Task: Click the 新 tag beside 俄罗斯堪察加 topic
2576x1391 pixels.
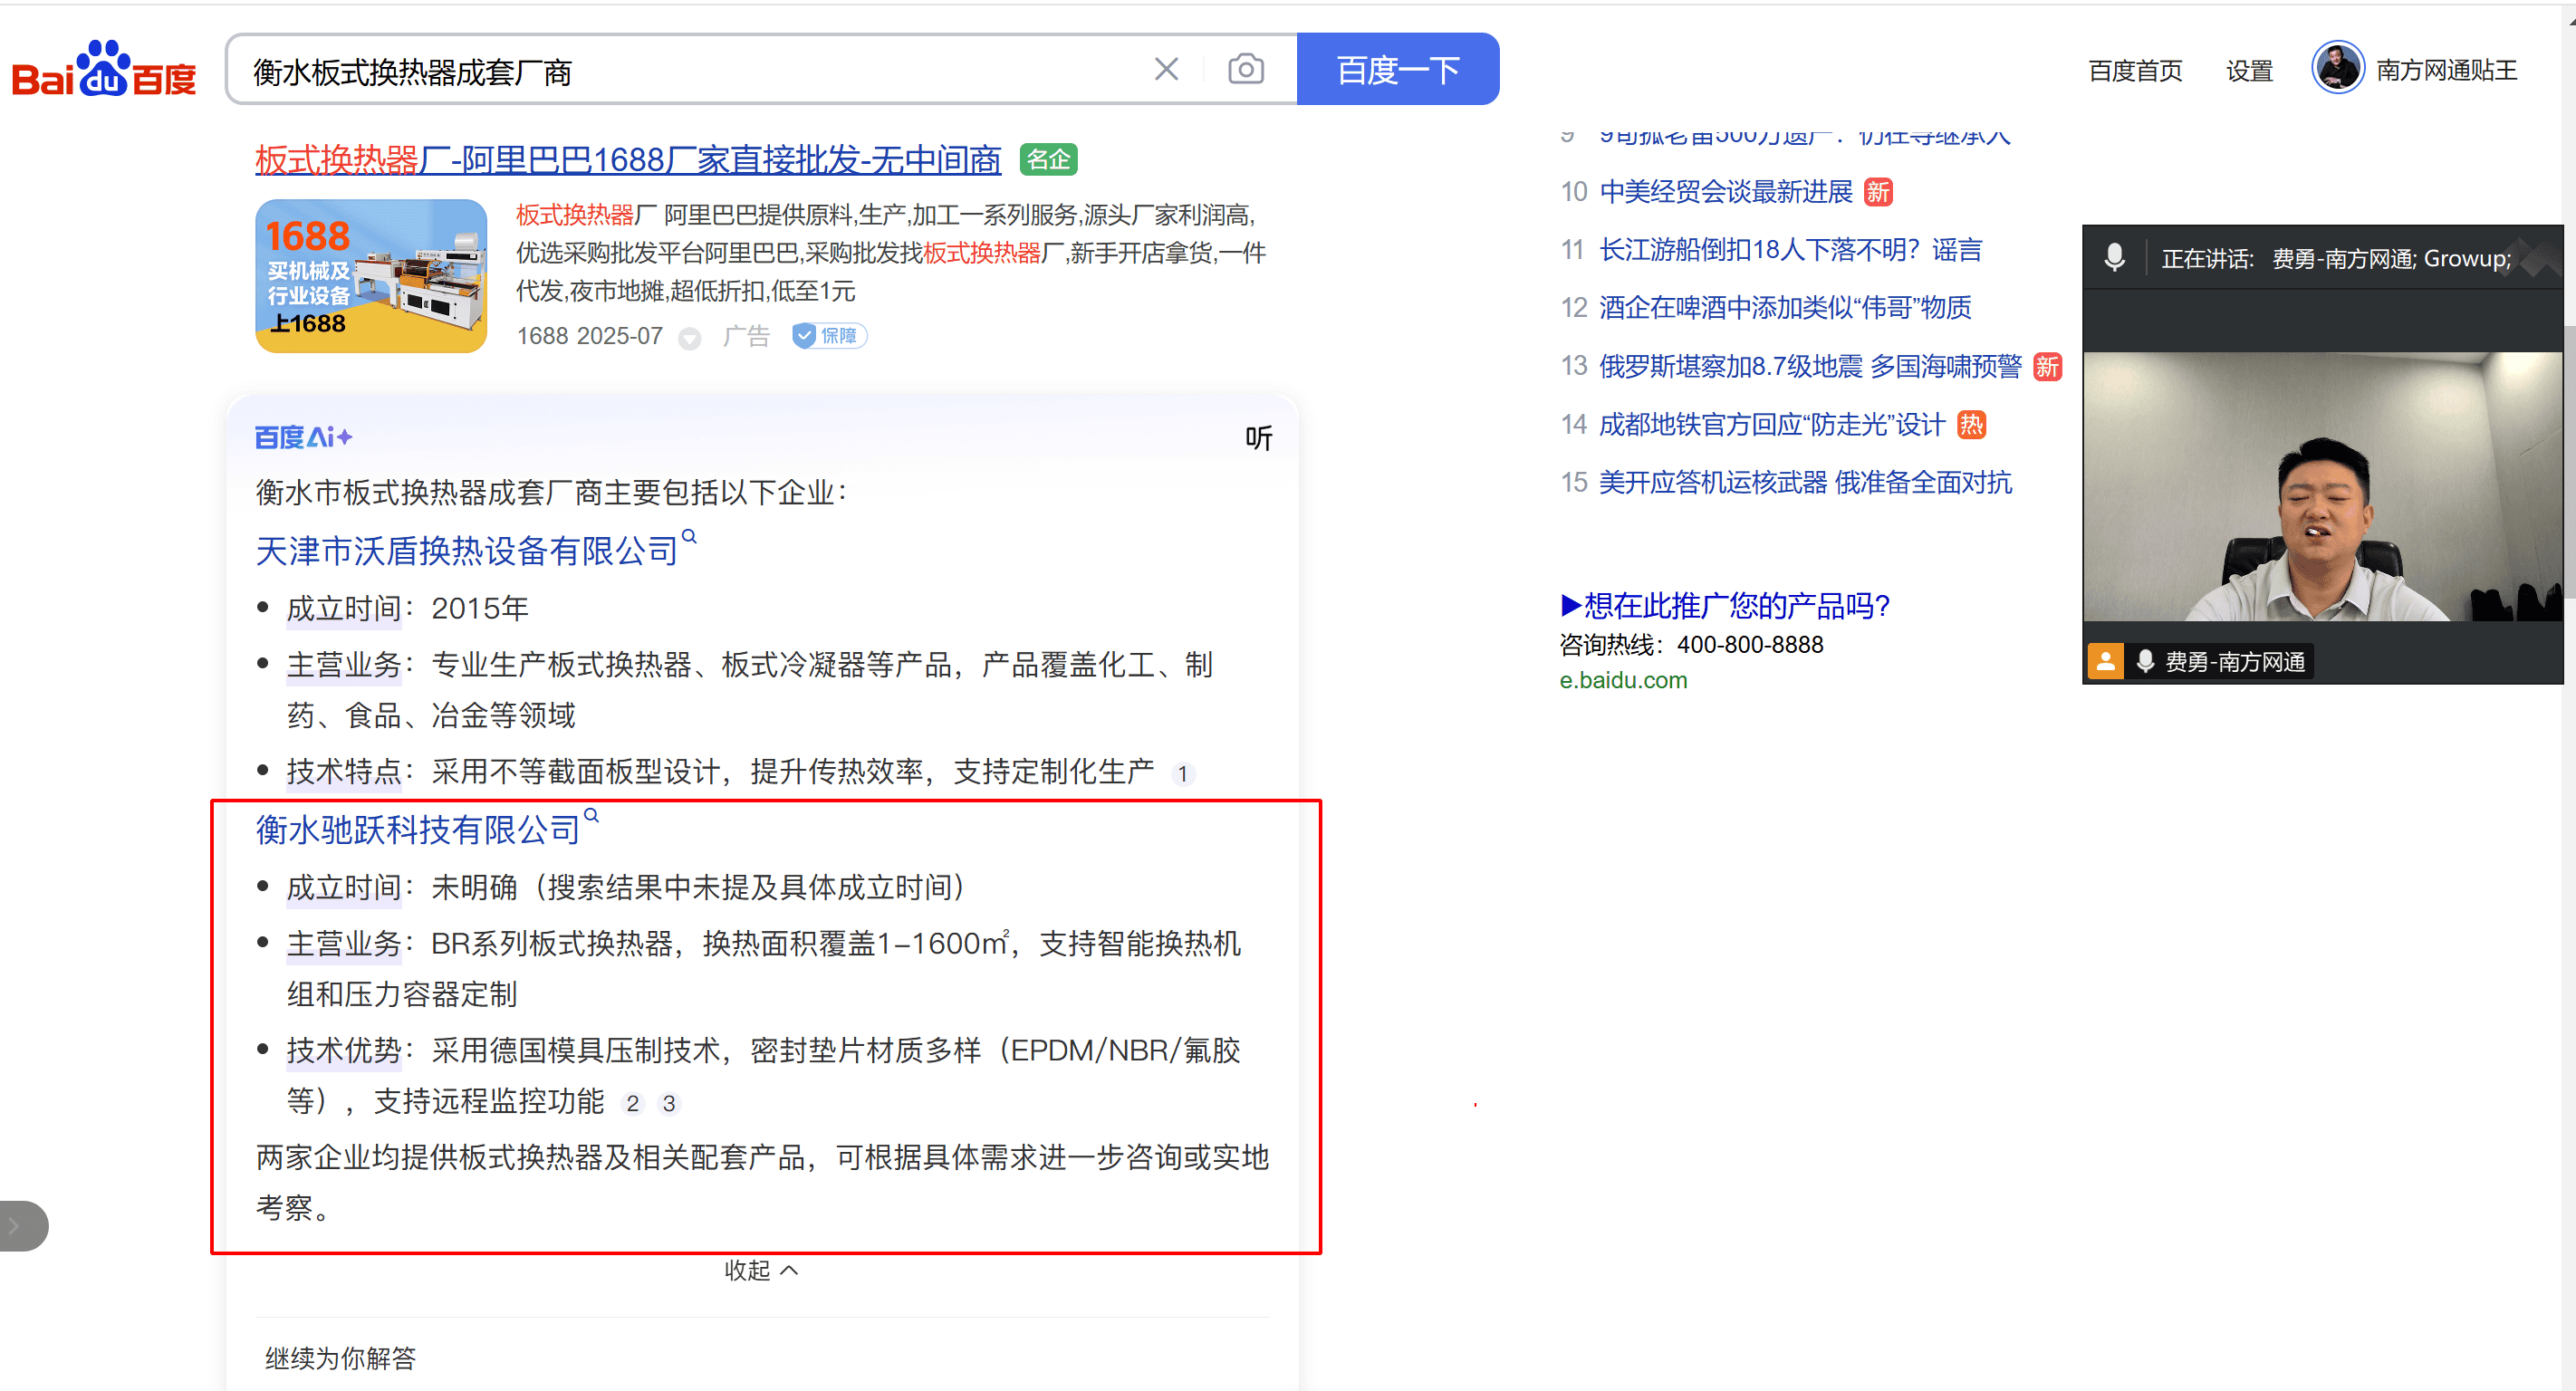Action: (x=2047, y=367)
